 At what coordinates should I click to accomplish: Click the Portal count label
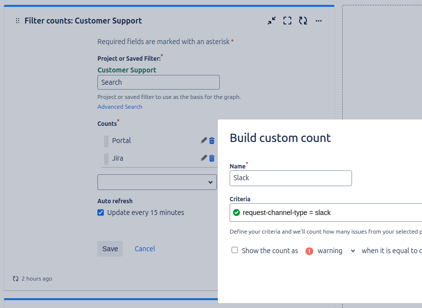point(121,141)
